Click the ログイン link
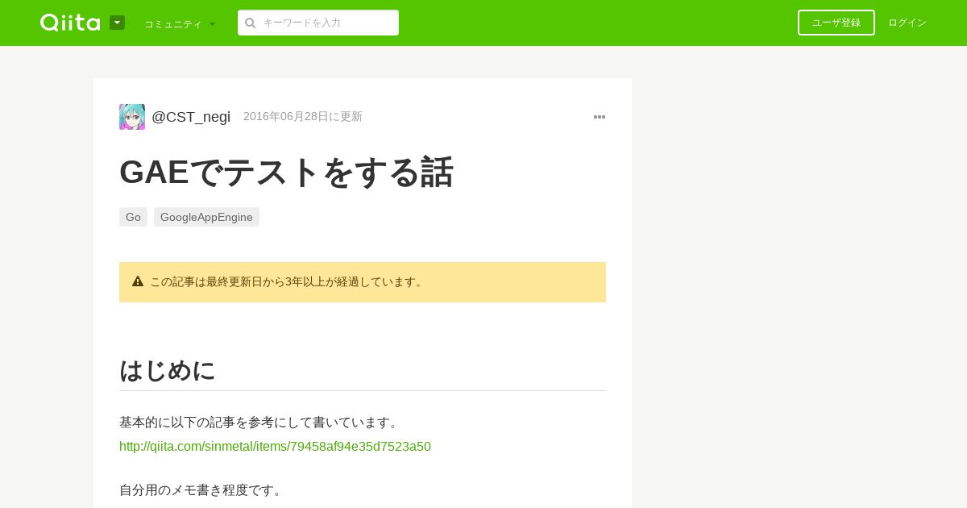The image size is (967, 508). [x=907, y=23]
